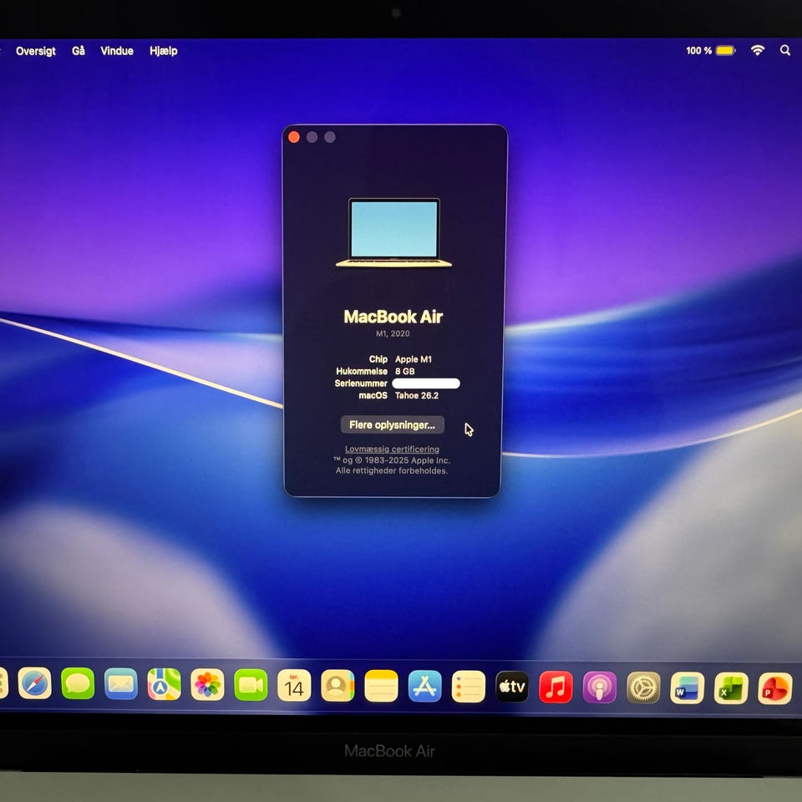Open Calendar showing 14 in Dock
The height and width of the screenshot is (802, 802).
[x=294, y=685]
